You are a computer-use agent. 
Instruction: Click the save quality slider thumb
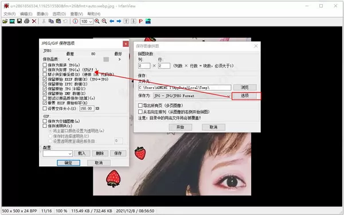click(106, 59)
